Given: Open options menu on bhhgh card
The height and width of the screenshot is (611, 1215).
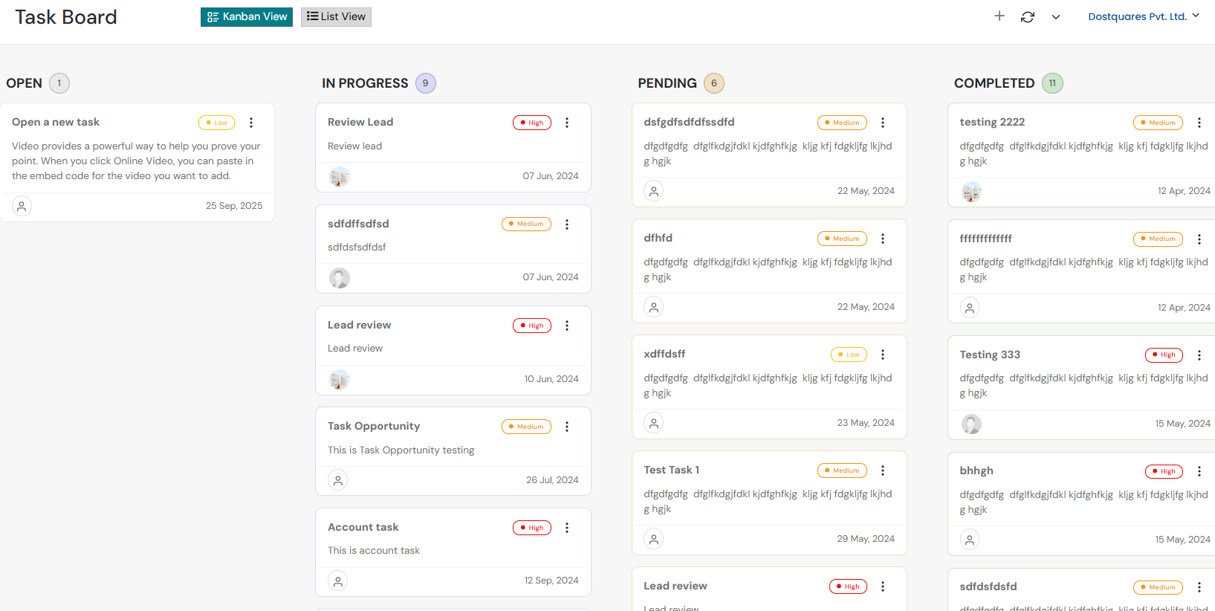Looking at the screenshot, I should pyautogui.click(x=1199, y=471).
